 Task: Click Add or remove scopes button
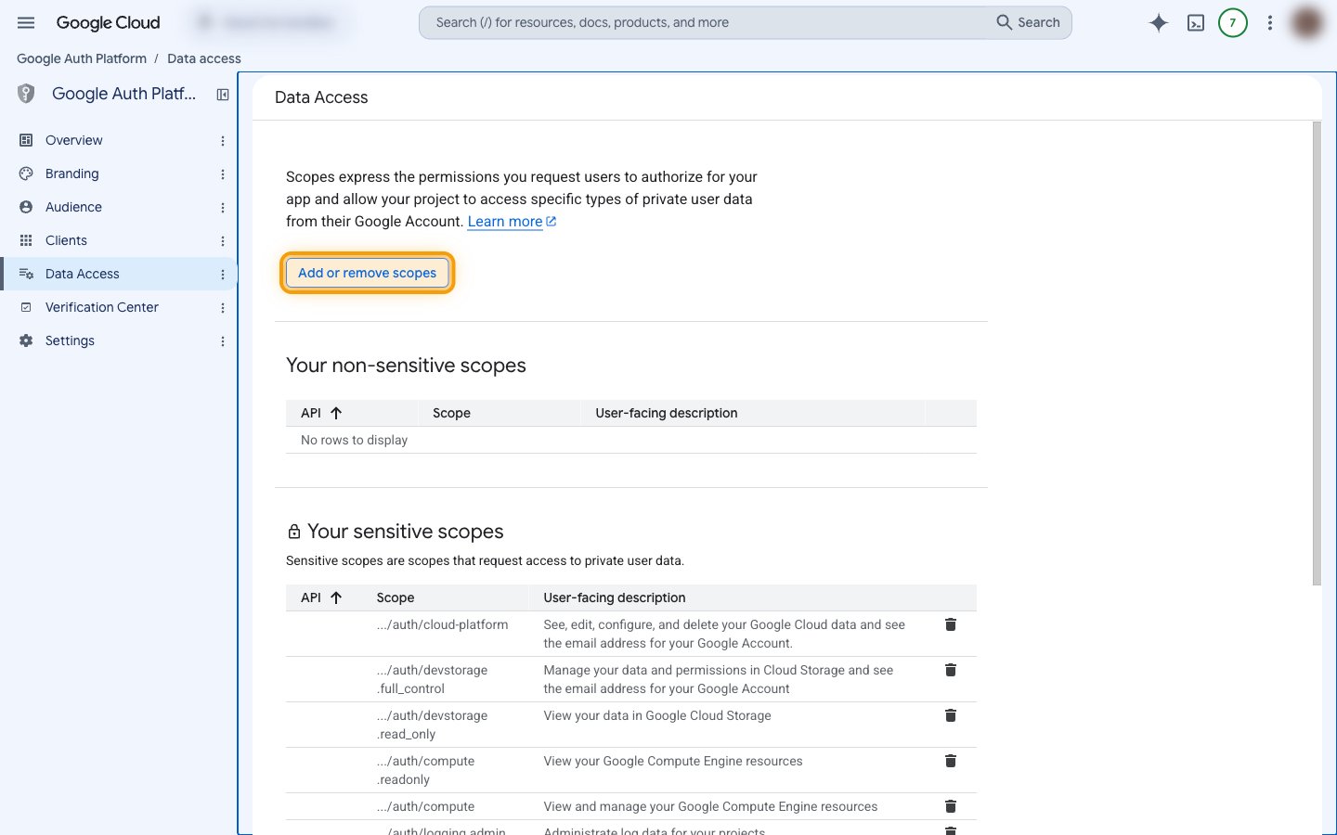[x=367, y=273]
